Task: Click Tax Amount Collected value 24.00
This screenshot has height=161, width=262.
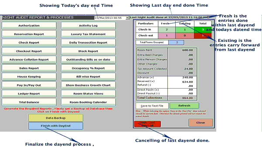Action: [189, 69]
